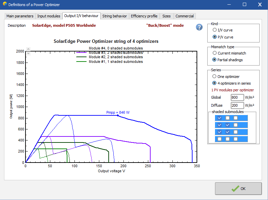Switch to Sizes tab

(x=166, y=16)
